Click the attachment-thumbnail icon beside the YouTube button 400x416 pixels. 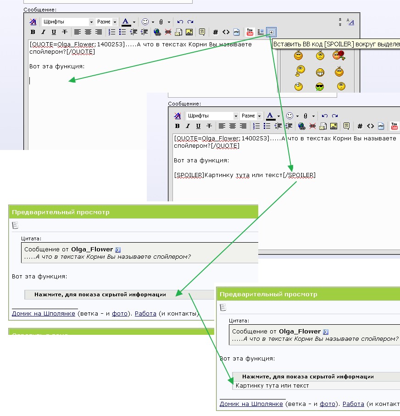tap(261, 32)
